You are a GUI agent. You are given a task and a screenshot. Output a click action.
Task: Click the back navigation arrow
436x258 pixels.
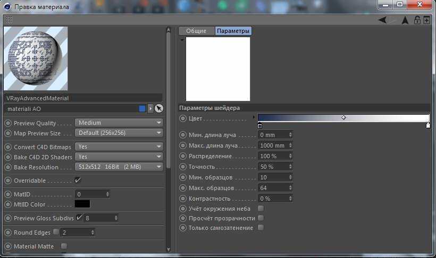[x=382, y=20]
